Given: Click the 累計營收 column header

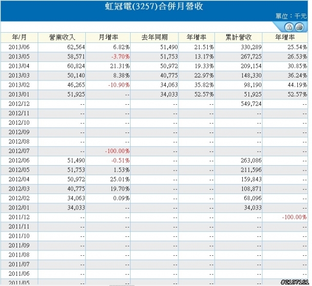Looking at the screenshot, I should point(238,37).
